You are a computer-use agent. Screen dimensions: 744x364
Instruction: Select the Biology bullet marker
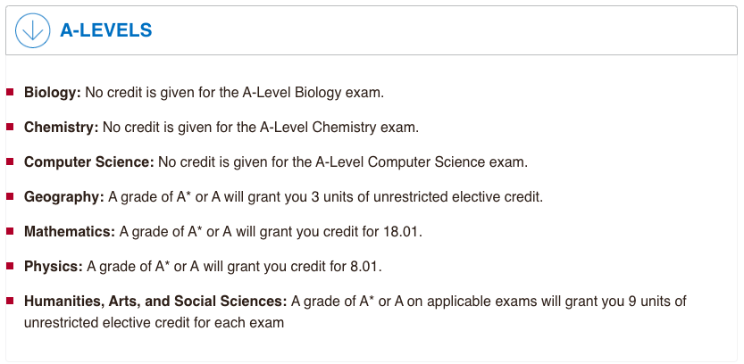[x=10, y=92]
